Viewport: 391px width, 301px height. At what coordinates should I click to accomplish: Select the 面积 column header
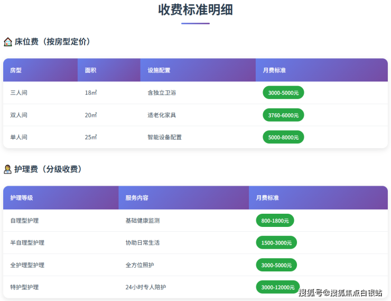pos(90,70)
